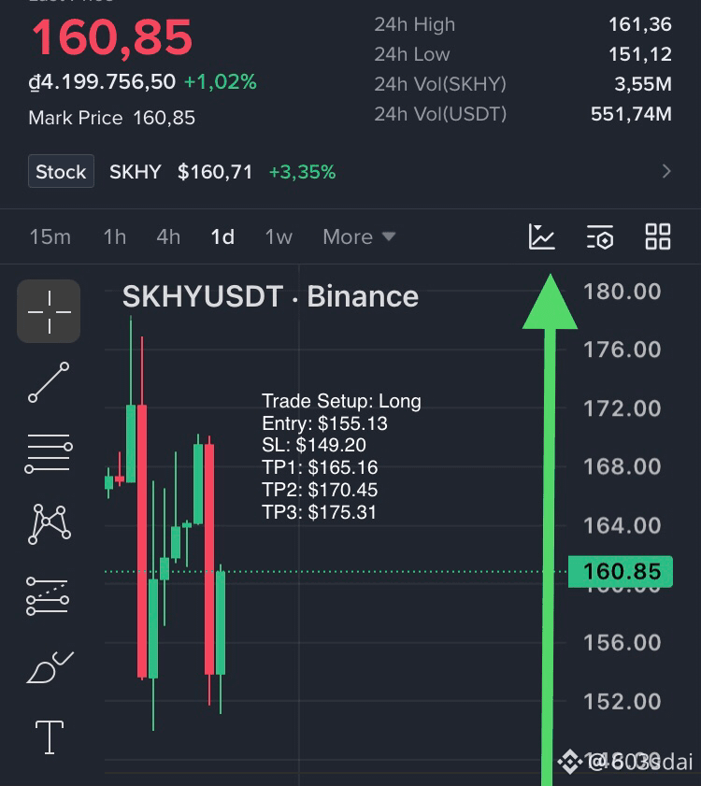
Task: Tap the +3,35% stock change percentage
Action: click(302, 172)
